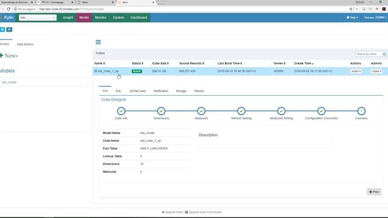The height and width of the screenshot is (218, 388).
Task: Click the Refresh Setting step circle
Action: [241, 111]
